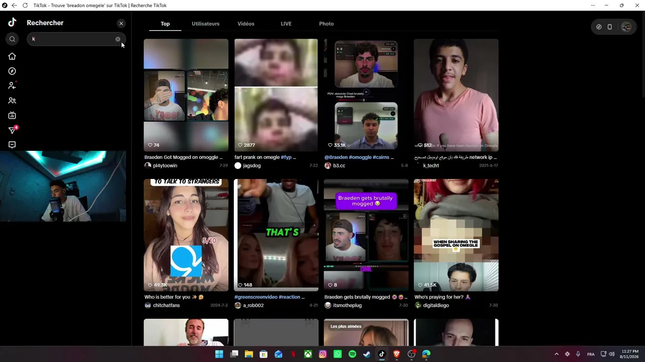645x362 pixels.
Task: Switch to the Utilisateurs tab
Action: point(206,24)
